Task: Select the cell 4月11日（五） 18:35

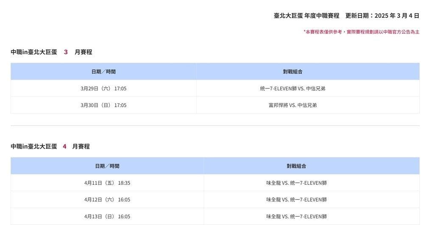Action: click(107, 183)
